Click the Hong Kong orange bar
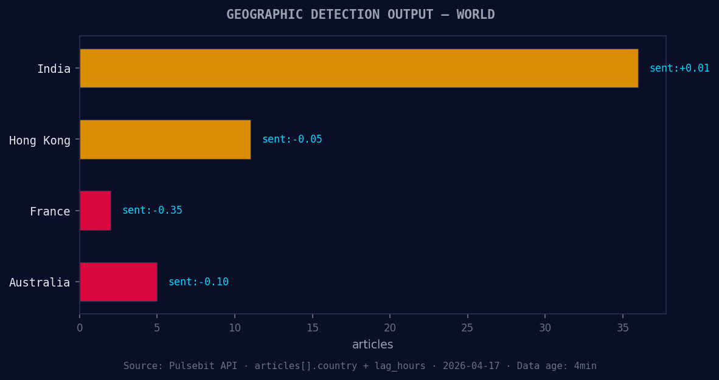 point(164,140)
